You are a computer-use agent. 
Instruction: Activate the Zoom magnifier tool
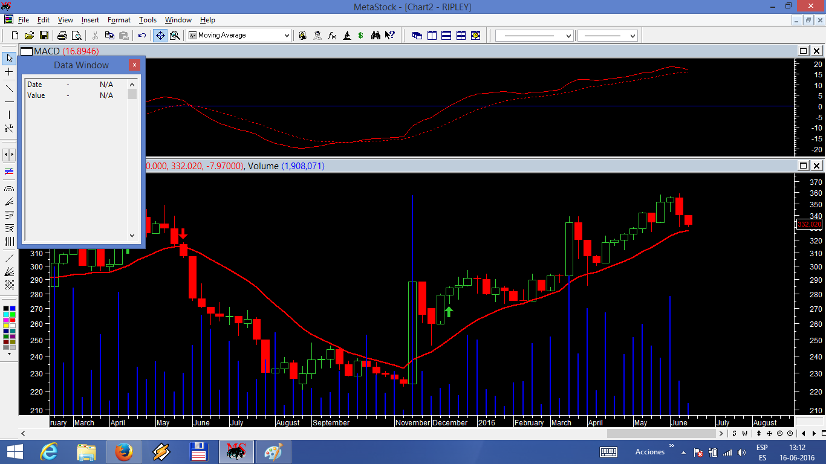point(175,35)
